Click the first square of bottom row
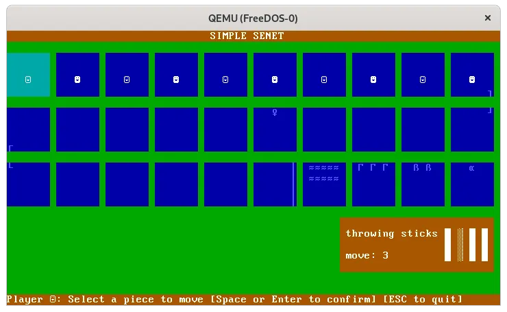 pyautogui.click(x=29, y=184)
